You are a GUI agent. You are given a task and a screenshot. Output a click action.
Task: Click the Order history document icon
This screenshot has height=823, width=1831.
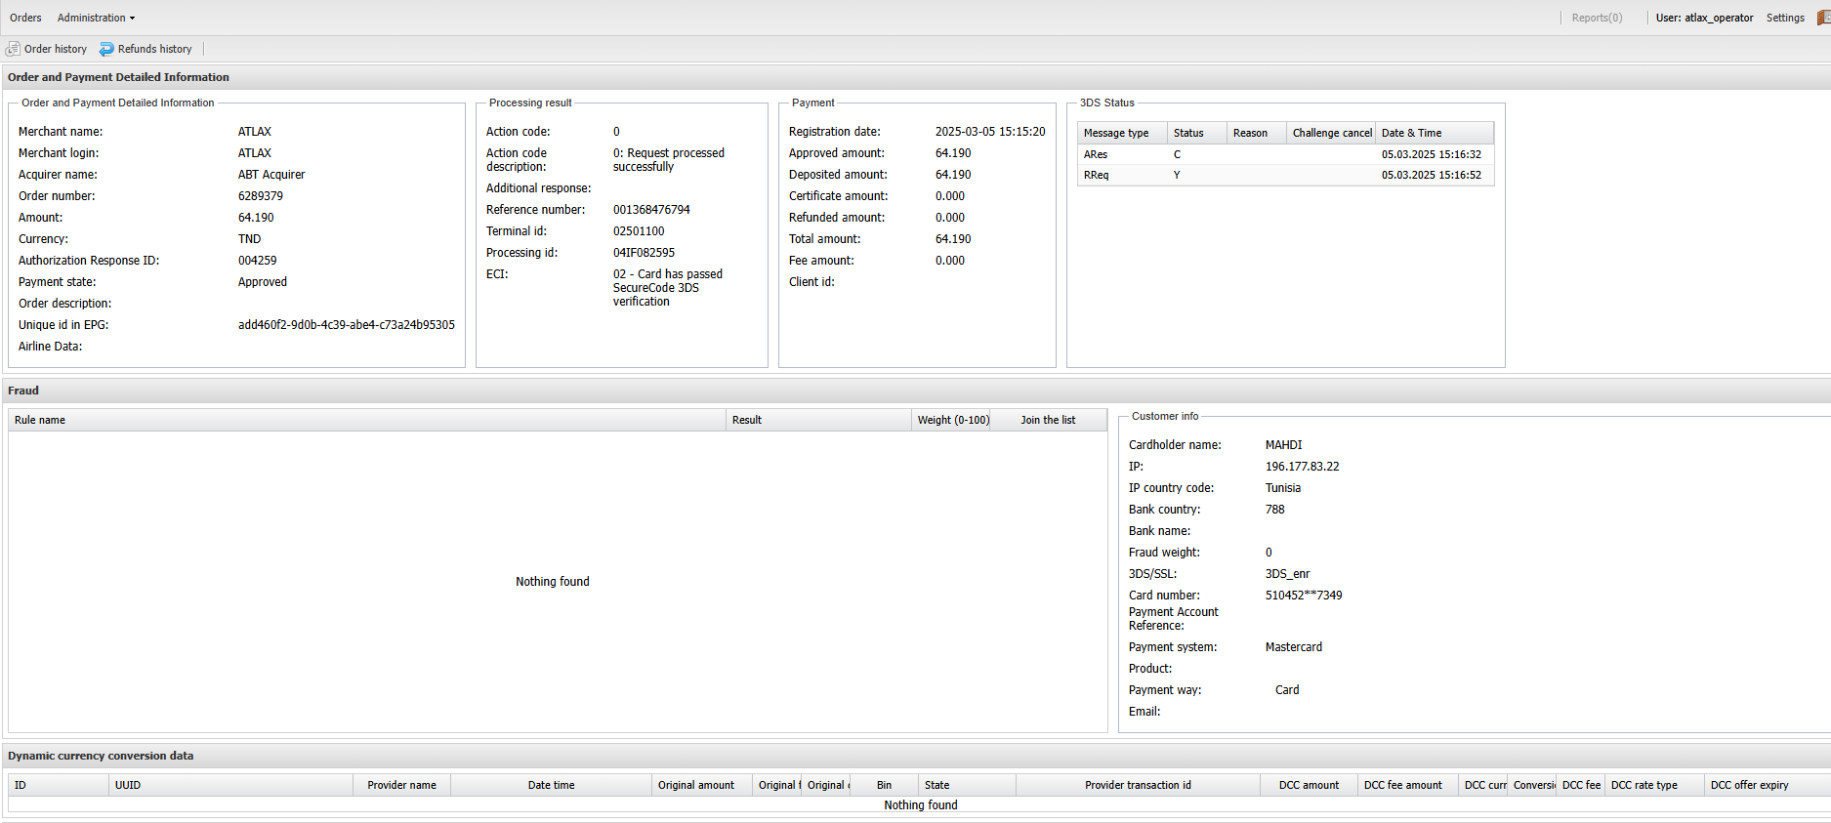coord(13,49)
